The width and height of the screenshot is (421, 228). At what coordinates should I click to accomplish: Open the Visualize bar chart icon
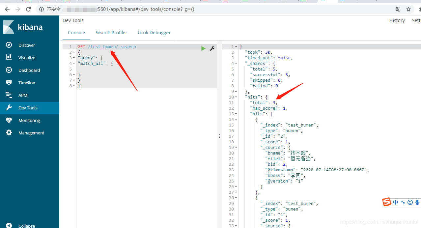[9, 57]
